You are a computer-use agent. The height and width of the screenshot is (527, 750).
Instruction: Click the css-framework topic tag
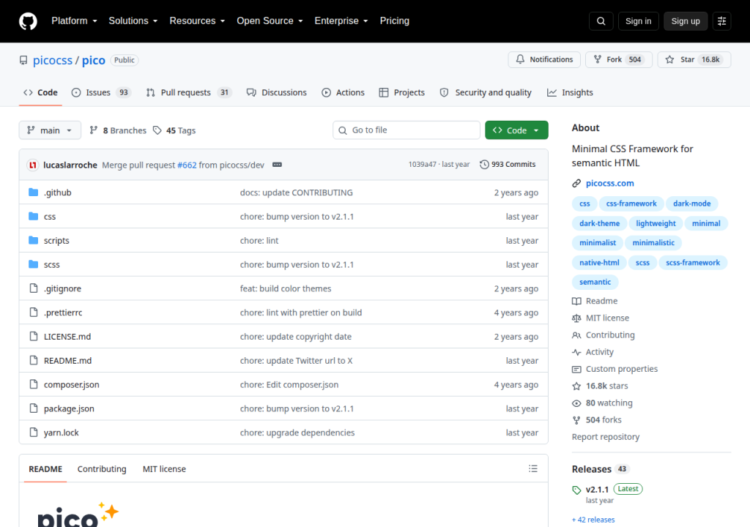(x=631, y=203)
